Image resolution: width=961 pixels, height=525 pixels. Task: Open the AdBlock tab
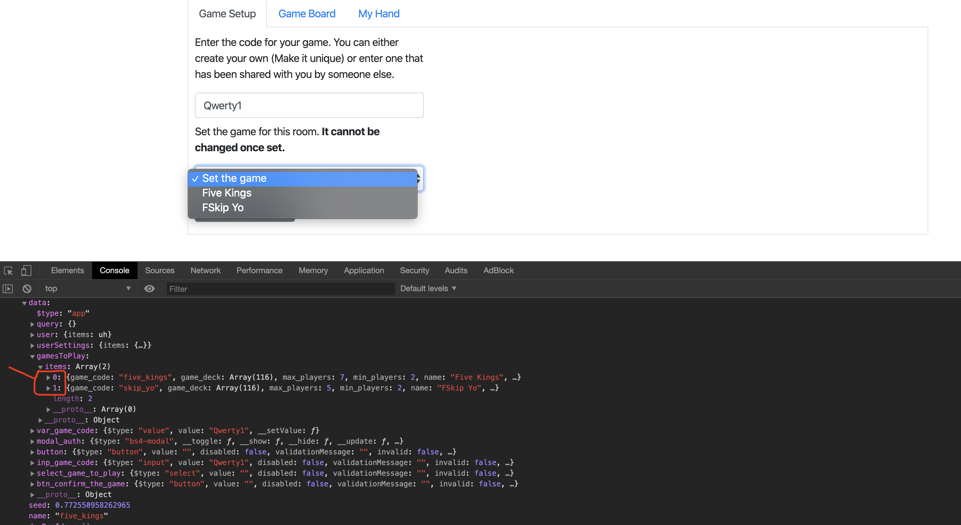coord(499,271)
